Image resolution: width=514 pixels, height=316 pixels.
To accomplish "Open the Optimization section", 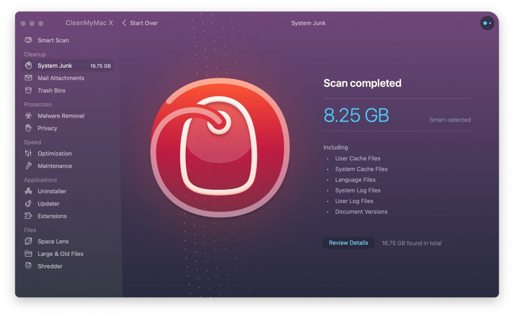I will (x=54, y=153).
